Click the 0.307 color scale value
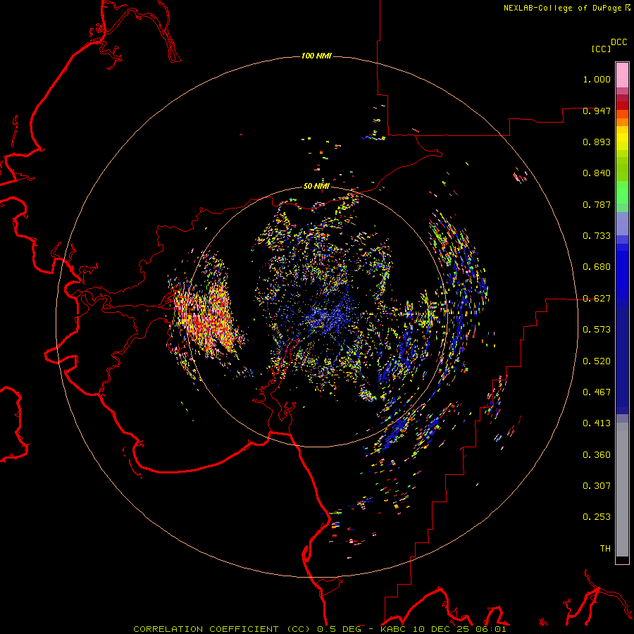 (597, 485)
